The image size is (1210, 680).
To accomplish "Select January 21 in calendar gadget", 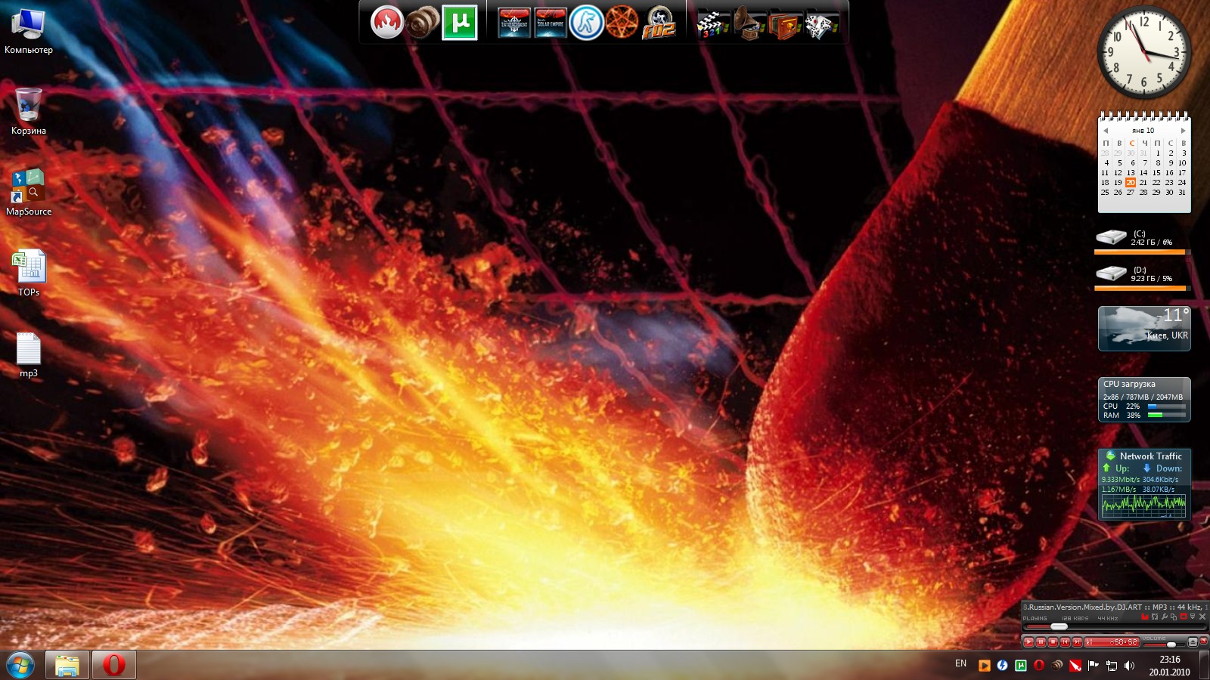I will click(1143, 183).
